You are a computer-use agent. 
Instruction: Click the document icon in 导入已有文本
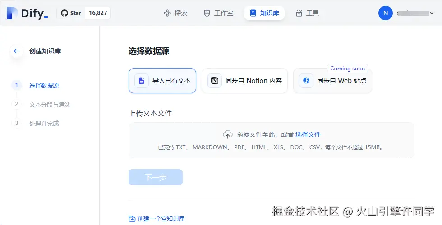coord(142,81)
